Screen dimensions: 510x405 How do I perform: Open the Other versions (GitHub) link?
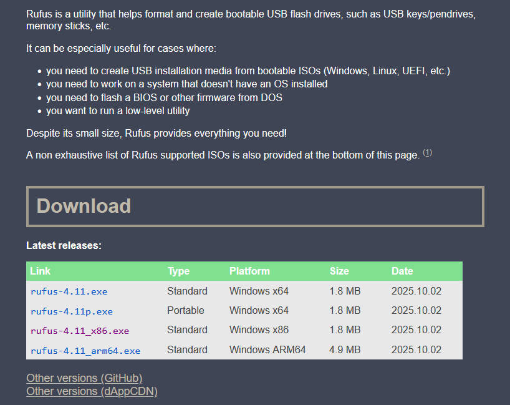pyautogui.click(x=84, y=378)
